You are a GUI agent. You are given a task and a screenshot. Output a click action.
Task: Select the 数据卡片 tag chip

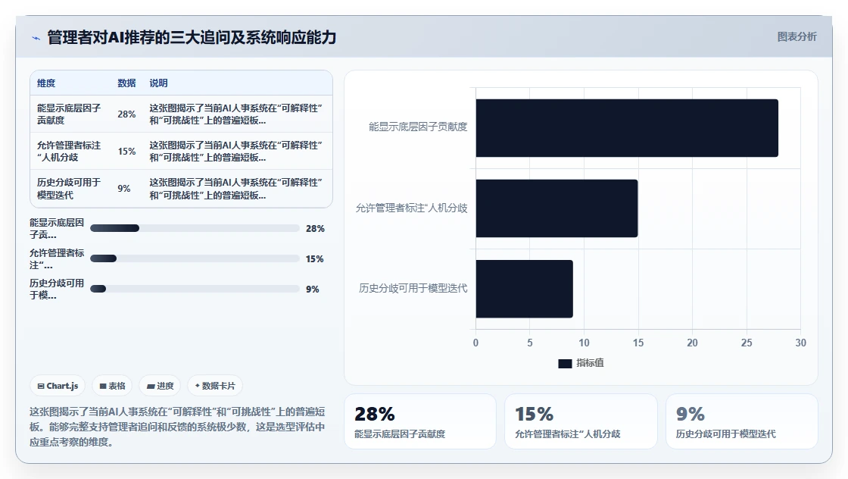[215, 386]
